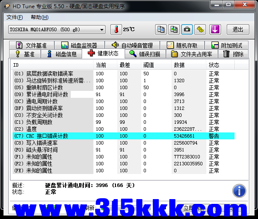Viewport: 258px width, 219px height.
Task: Open the options gear icon
Action: point(200,29)
